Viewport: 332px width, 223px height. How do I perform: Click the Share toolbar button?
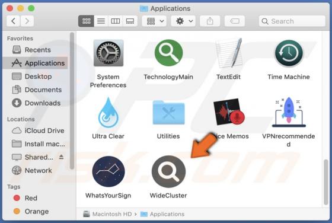coord(210,21)
